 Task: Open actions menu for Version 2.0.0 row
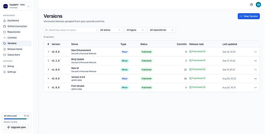point(256,79)
